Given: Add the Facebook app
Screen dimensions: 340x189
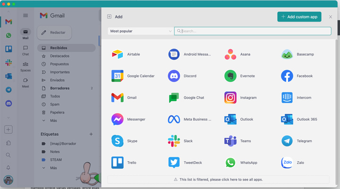Looking at the screenshot, I should [297, 76].
